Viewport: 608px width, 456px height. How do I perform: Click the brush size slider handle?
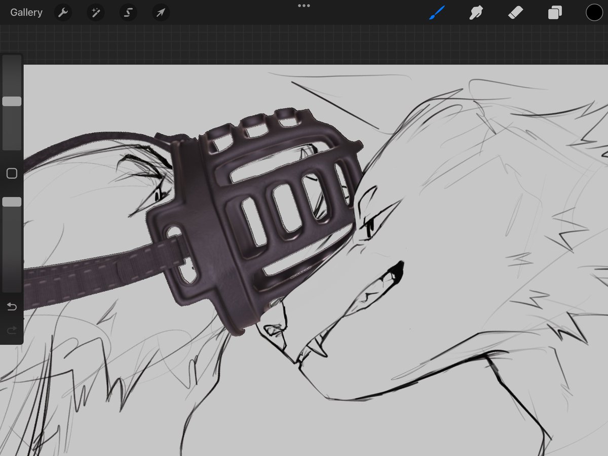pyautogui.click(x=12, y=101)
